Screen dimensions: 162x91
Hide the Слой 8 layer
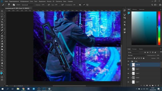[x=128, y=78]
